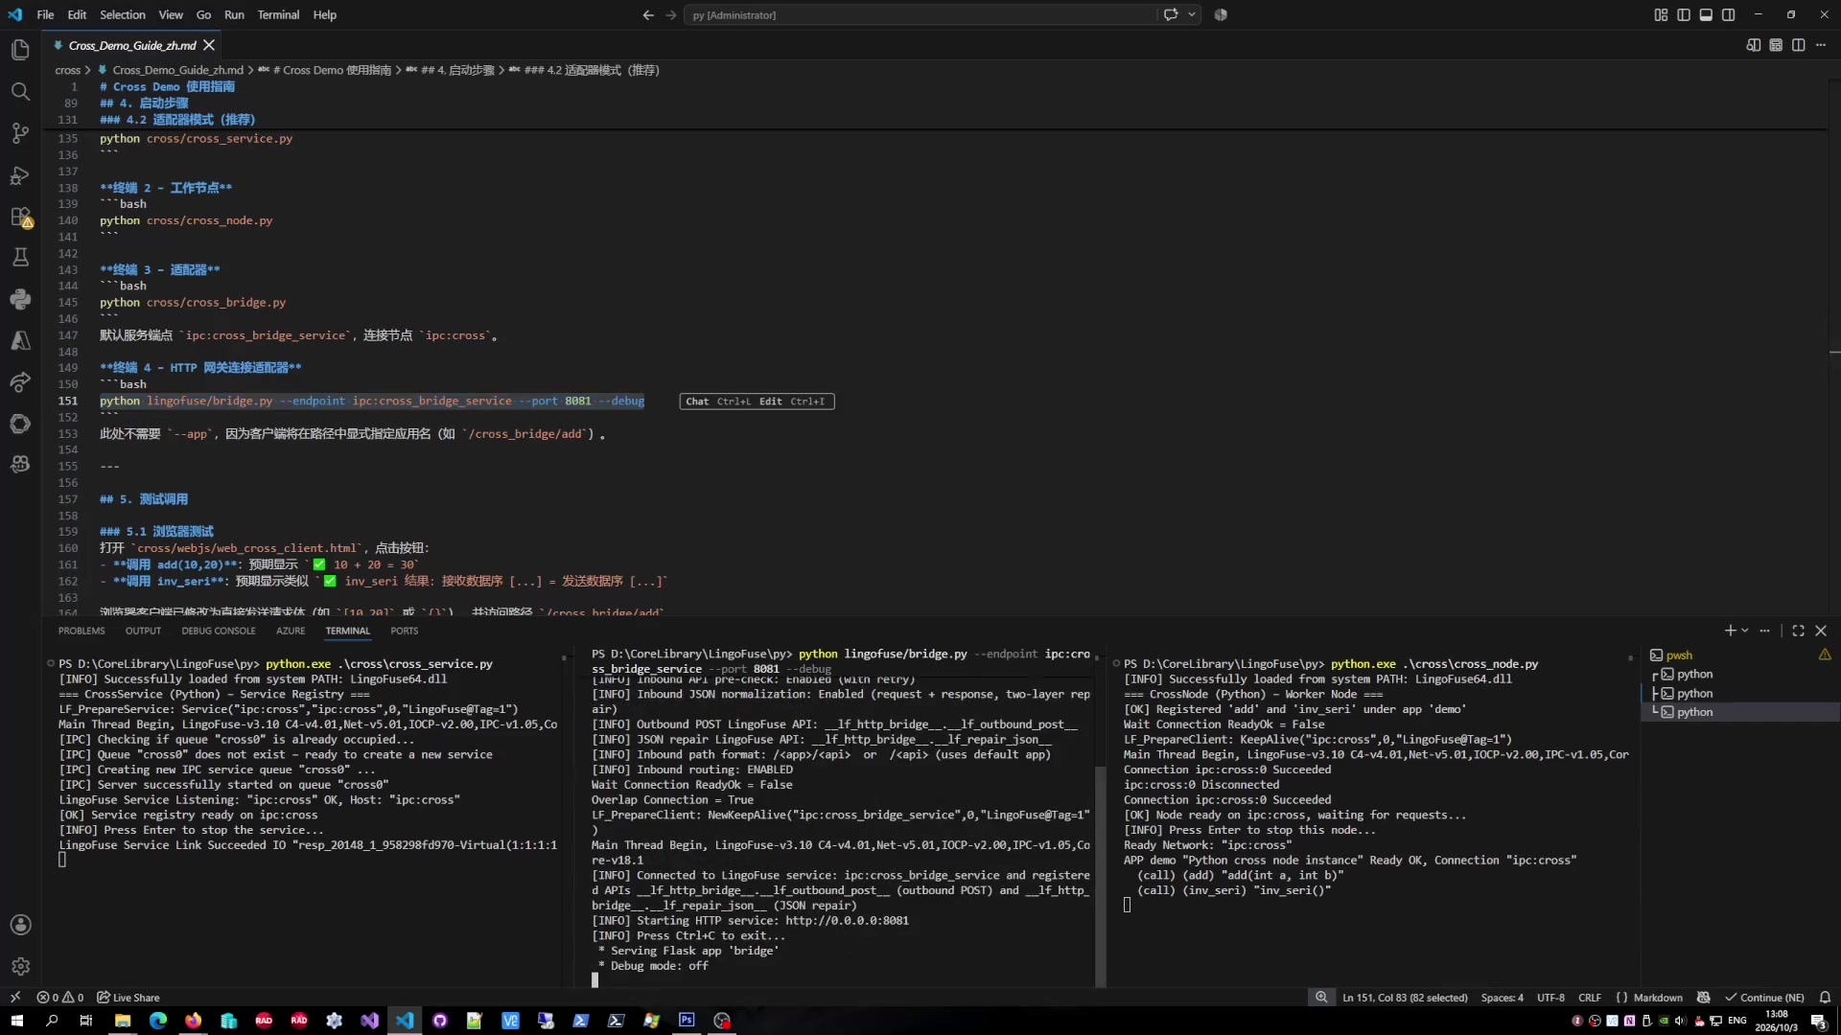Open the customize layout button
The width and height of the screenshot is (1841, 1035).
(x=1661, y=14)
